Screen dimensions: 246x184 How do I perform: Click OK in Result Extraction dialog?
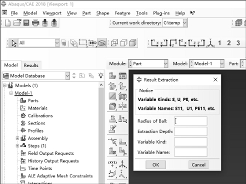click(155, 164)
